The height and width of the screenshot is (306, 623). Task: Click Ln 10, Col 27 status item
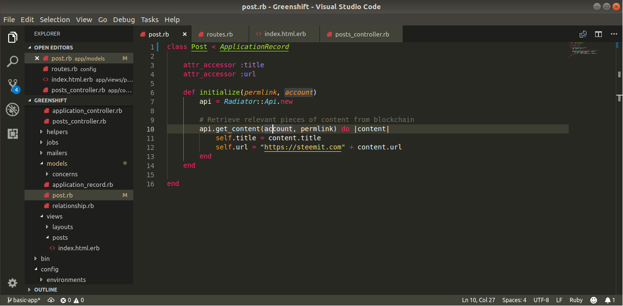click(478, 300)
